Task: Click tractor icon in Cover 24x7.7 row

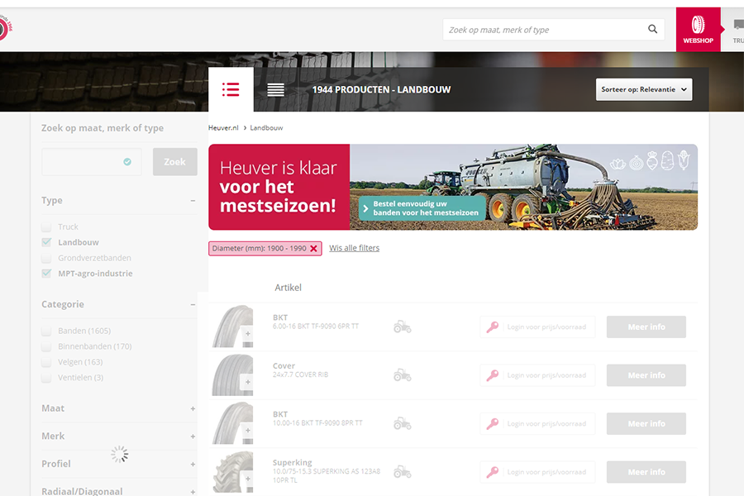Action: 403,375
